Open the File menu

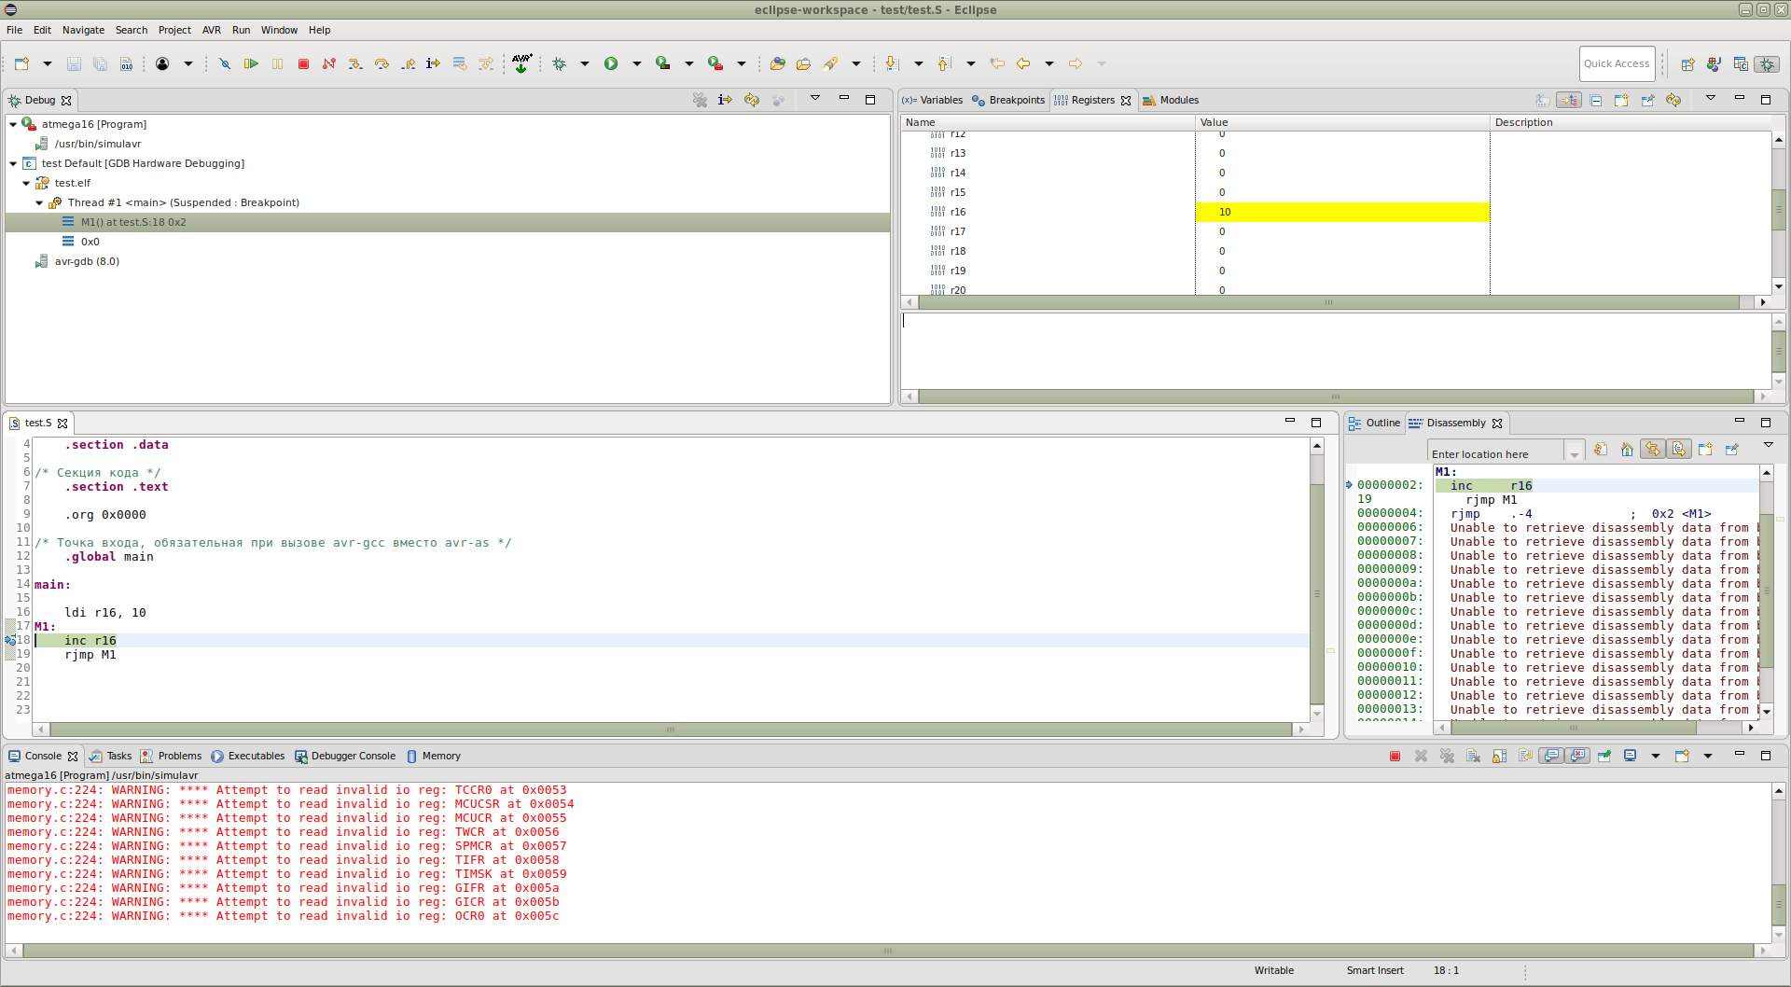click(15, 30)
